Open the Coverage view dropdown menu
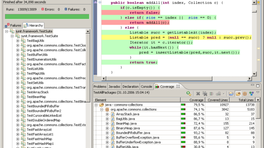Image resolution: width=264 pixels, height=148 pixels. point(258,92)
